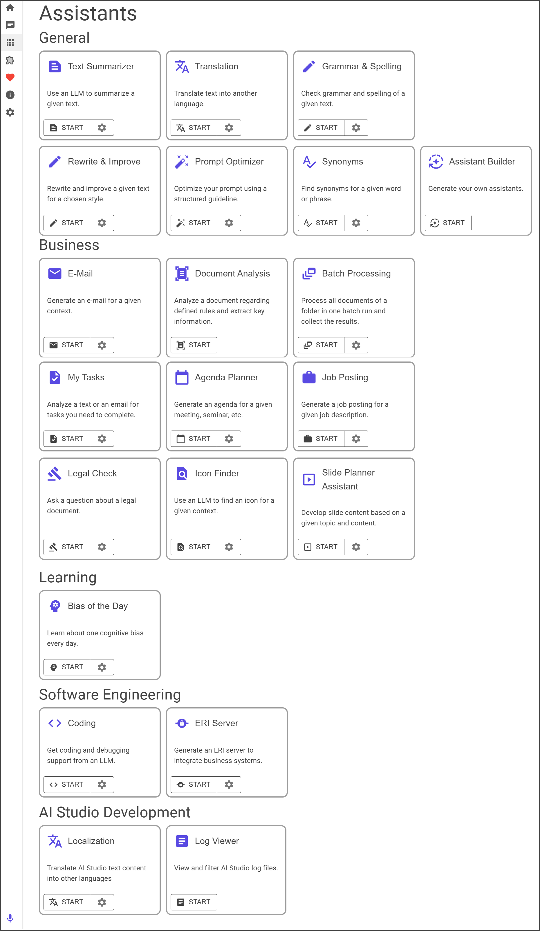Screen dimensions: 540x931
Task: Open settings gear for Icon Finder
Action: pyautogui.click(x=229, y=547)
